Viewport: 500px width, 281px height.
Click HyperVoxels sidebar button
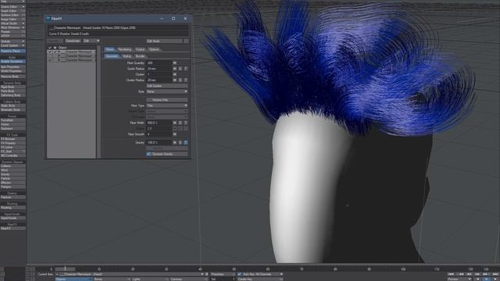point(12,219)
